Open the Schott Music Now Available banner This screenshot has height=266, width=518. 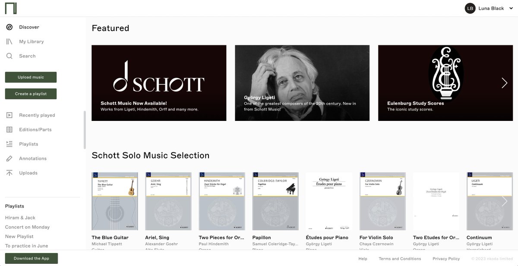[159, 83]
